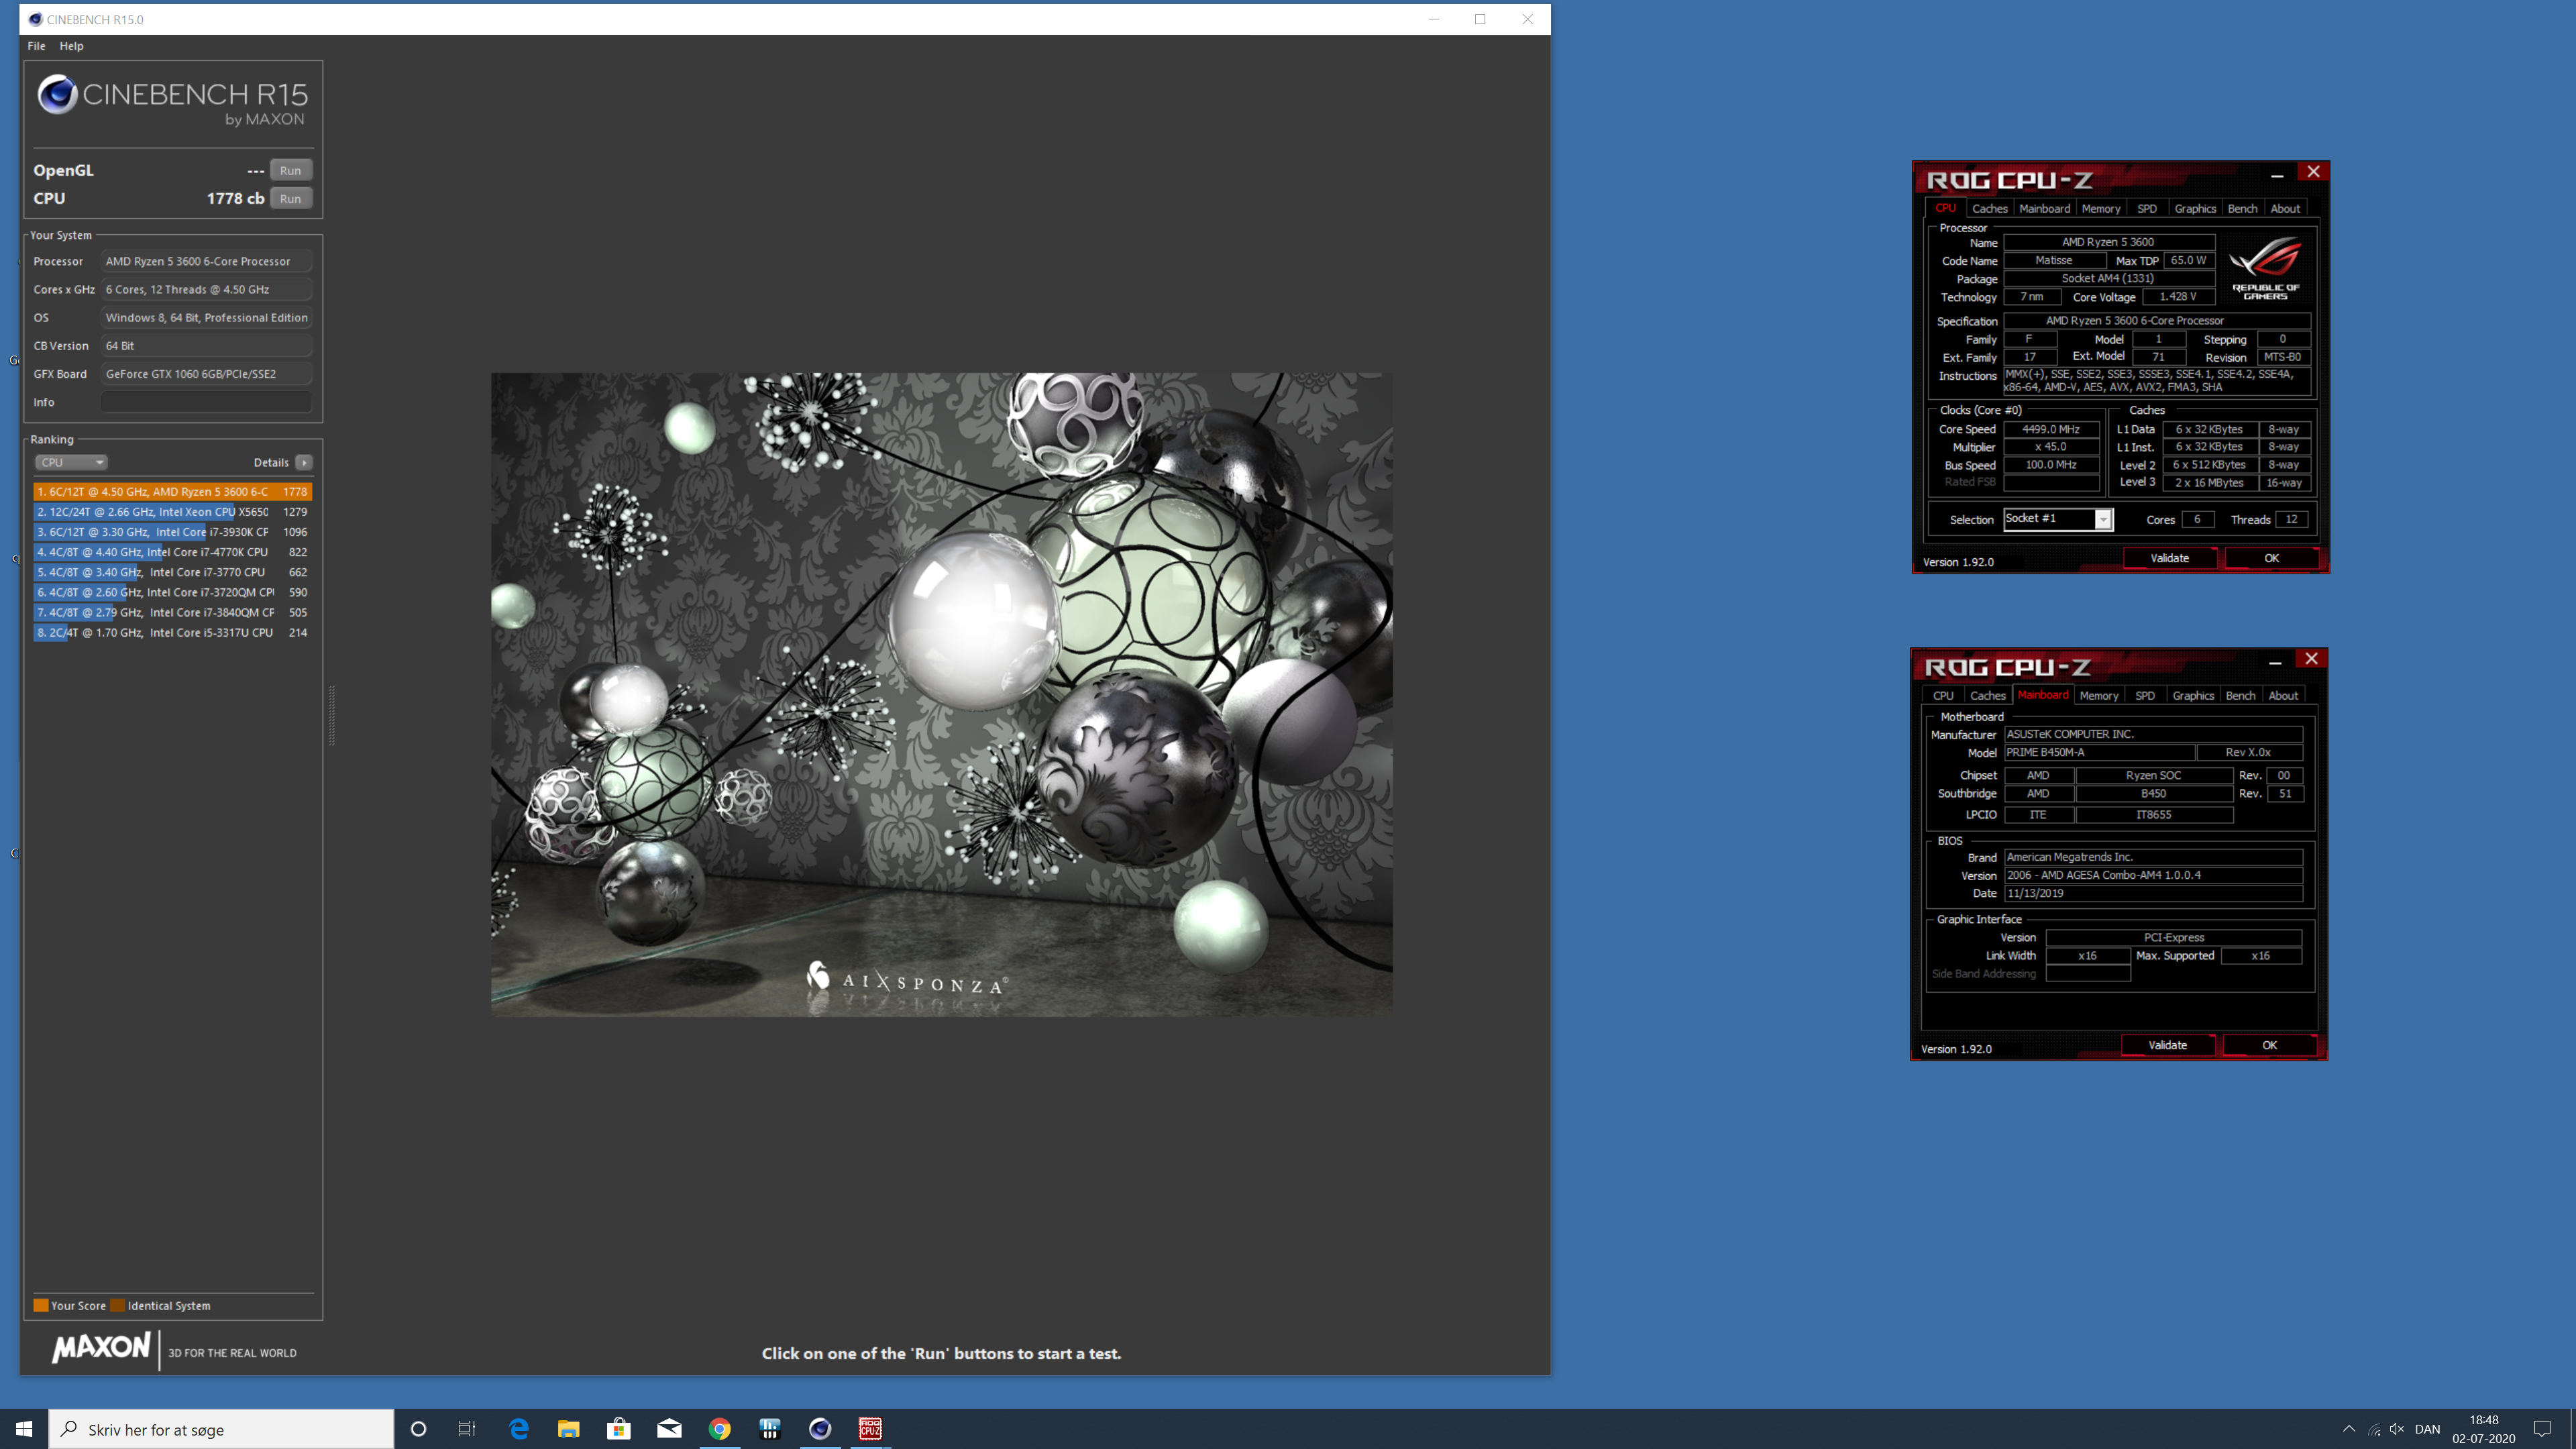Click the MAXON logo at bottom
The height and width of the screenshot is (1449, 2576).
point(101,1347)
